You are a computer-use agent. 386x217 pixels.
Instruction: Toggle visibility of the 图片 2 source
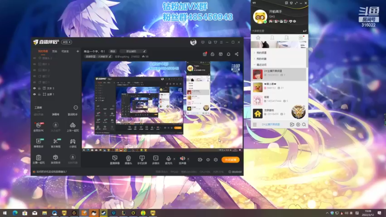pos(34,70)
